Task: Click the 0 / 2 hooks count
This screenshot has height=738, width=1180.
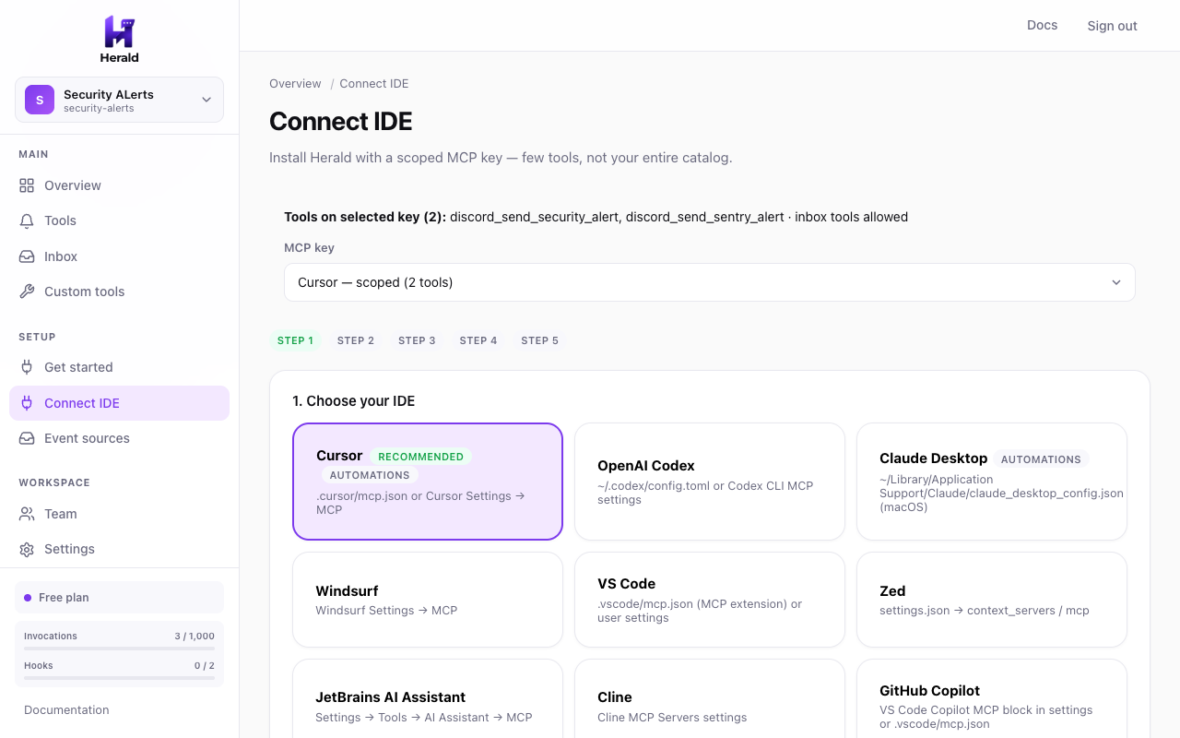Action: click(x=205, y=666)
